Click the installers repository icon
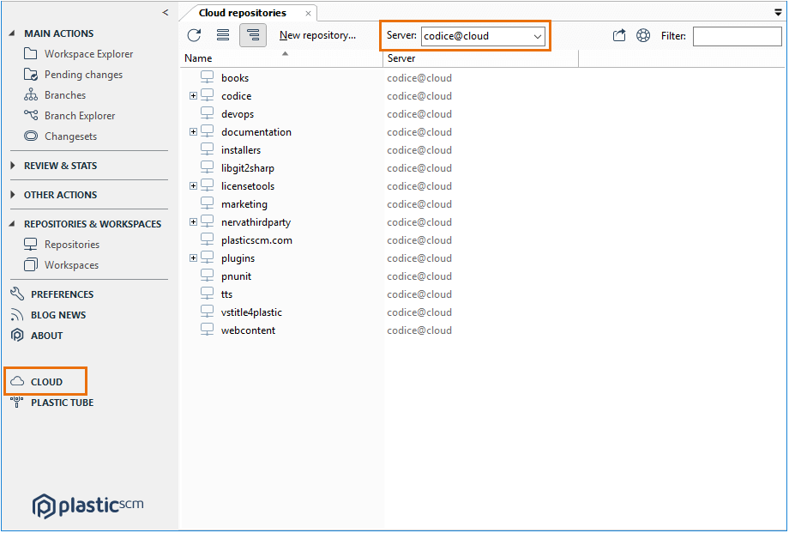Screen dimensions: 789x533 207,149
